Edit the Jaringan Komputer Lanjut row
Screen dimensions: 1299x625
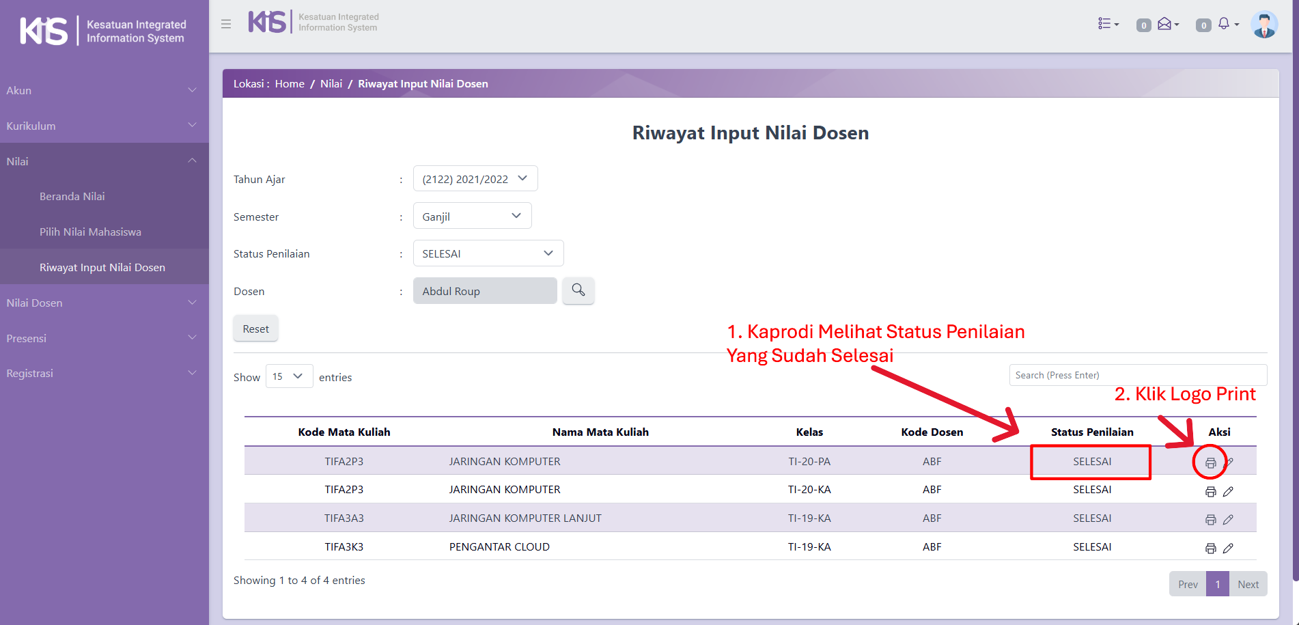pyautogui.click(x=1228, y=520)
